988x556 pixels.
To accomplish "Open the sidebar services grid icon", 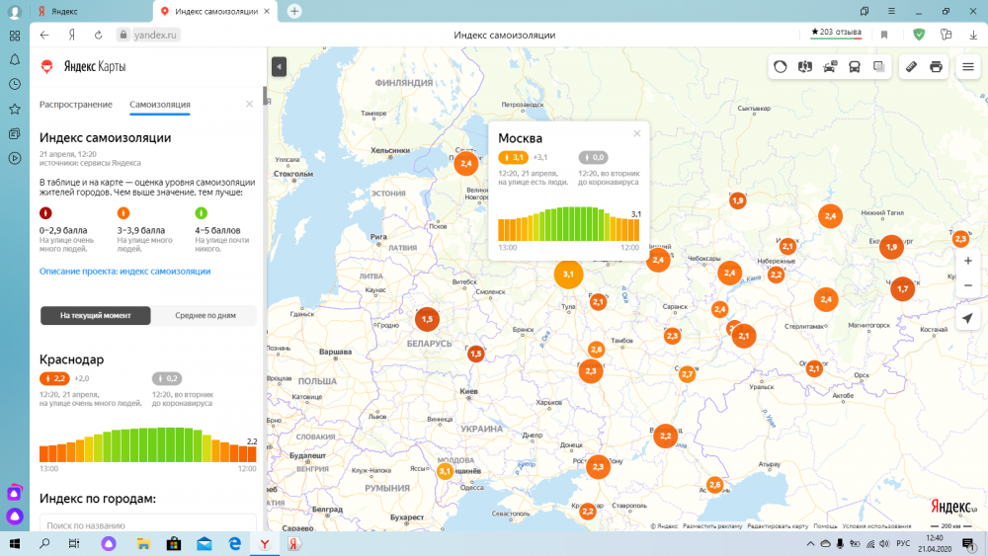I will [15, 36].
